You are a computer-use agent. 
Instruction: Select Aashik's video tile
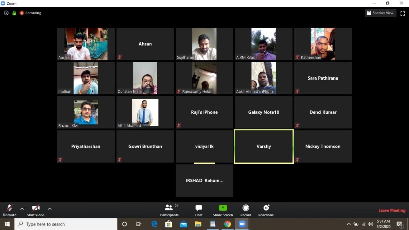coord(86,44)
